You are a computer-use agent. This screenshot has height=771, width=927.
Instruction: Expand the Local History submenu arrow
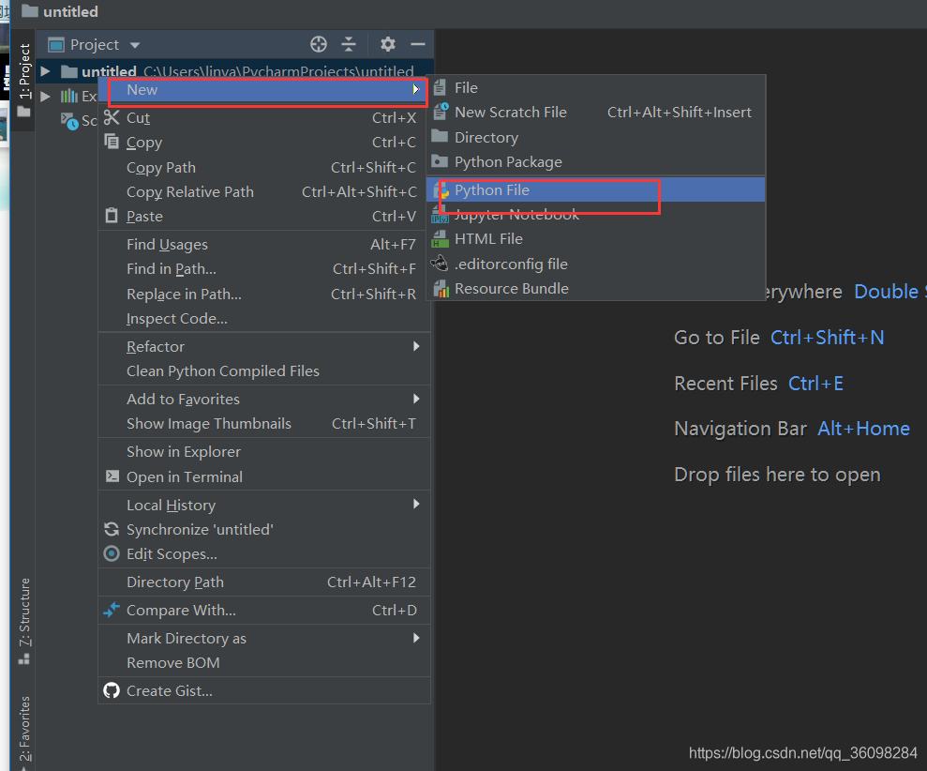click(416, 504)
